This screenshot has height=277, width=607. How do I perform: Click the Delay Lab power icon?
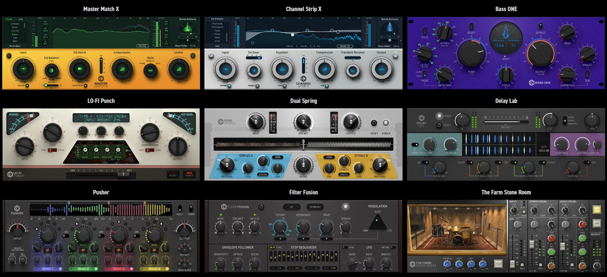point(439,116)
